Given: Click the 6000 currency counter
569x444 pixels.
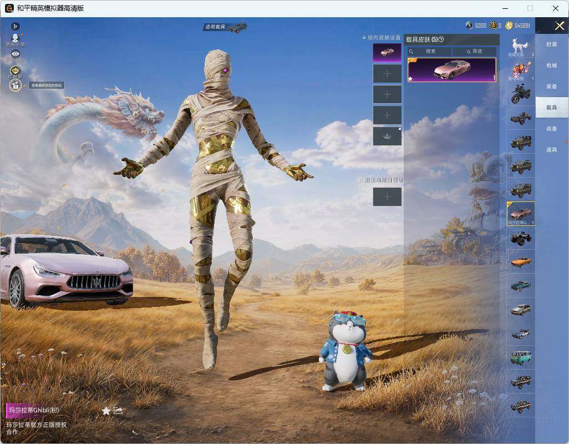Looking at the screenshot, I should [x=476, y=26].
